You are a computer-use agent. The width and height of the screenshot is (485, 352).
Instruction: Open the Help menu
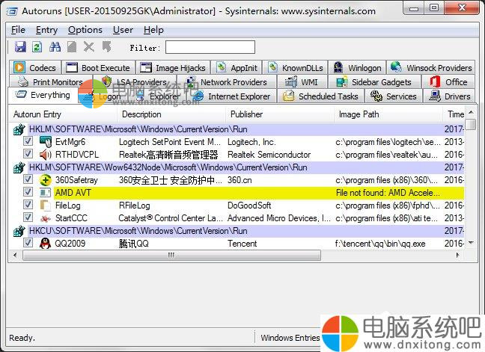point(153,30)
